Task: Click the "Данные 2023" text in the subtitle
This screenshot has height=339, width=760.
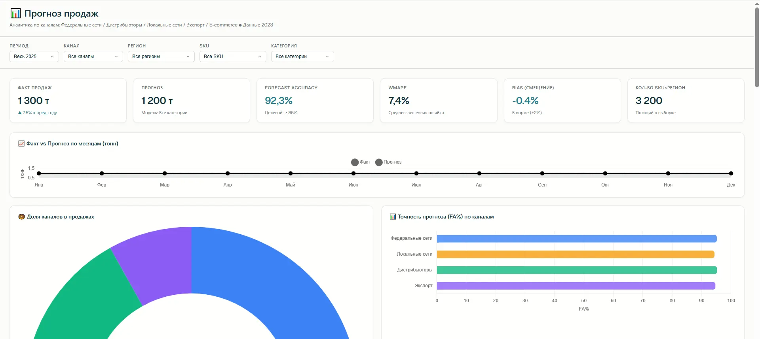Action: 258,25
